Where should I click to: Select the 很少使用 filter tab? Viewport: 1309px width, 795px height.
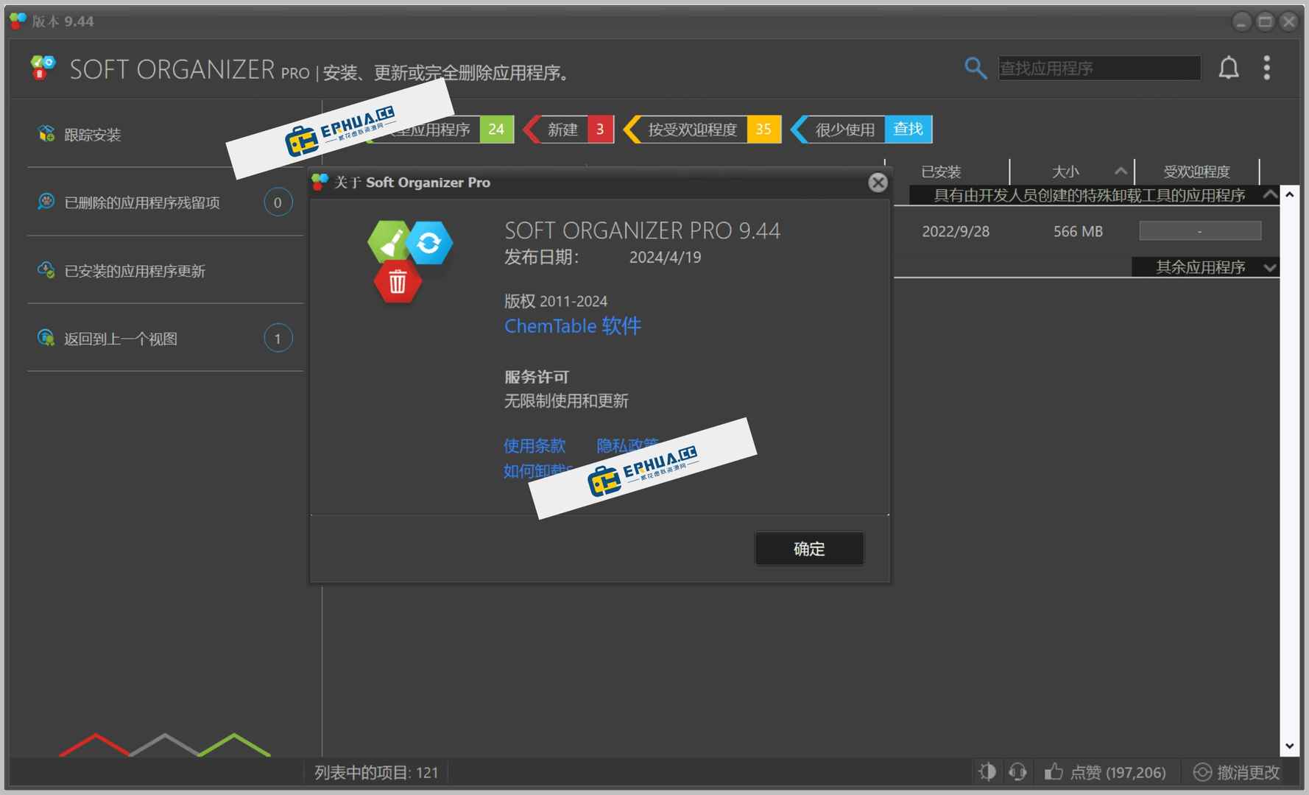coord(839,130)
